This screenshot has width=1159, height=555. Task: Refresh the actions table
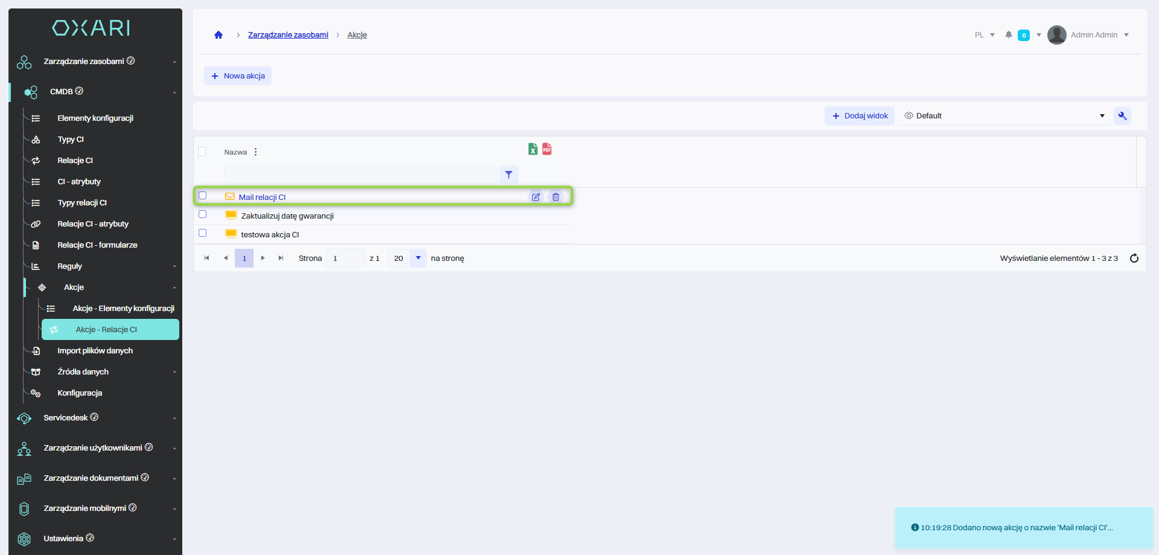(x=1134, y=258)
